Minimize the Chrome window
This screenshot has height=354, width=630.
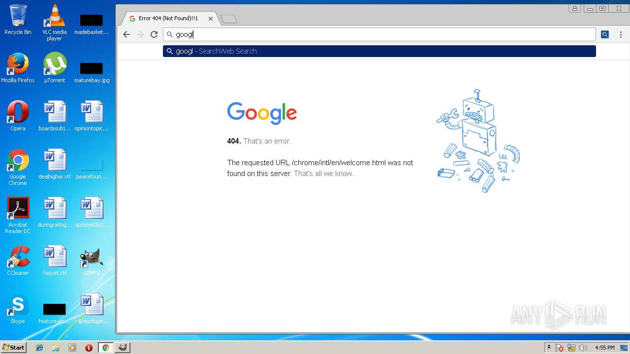pyautogui.click(x=590, y=8)
